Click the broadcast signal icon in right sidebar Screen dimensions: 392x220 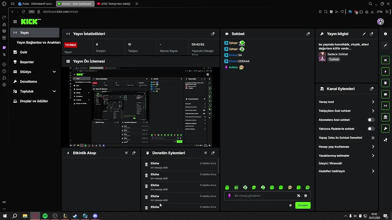(x=385, y=106)
